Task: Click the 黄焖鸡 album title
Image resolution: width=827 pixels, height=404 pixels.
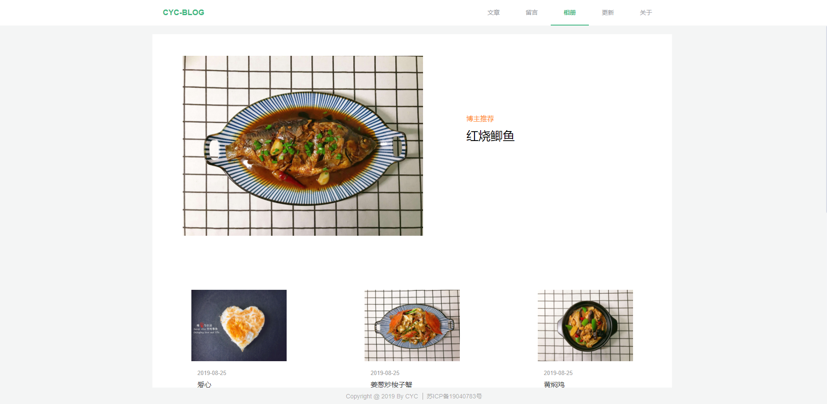Action: 554,384
